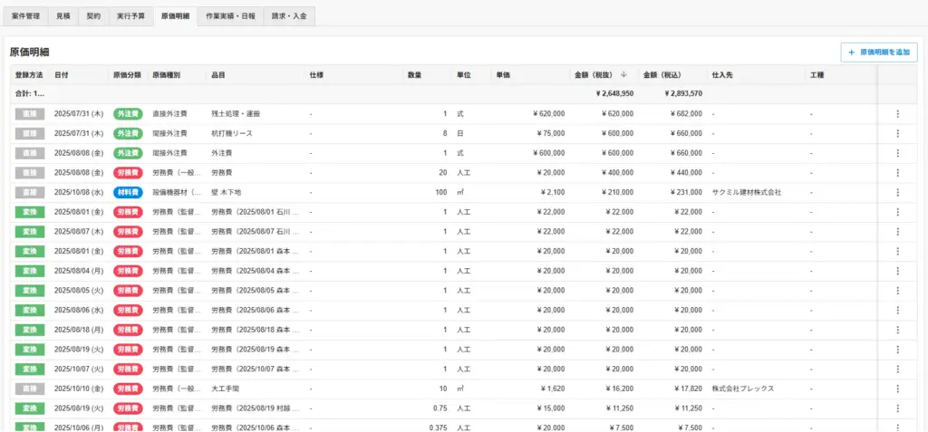Open row menu for 残土処理・運搬
Viewport: 928px width, 432px height.
click(x=897, y=114)
